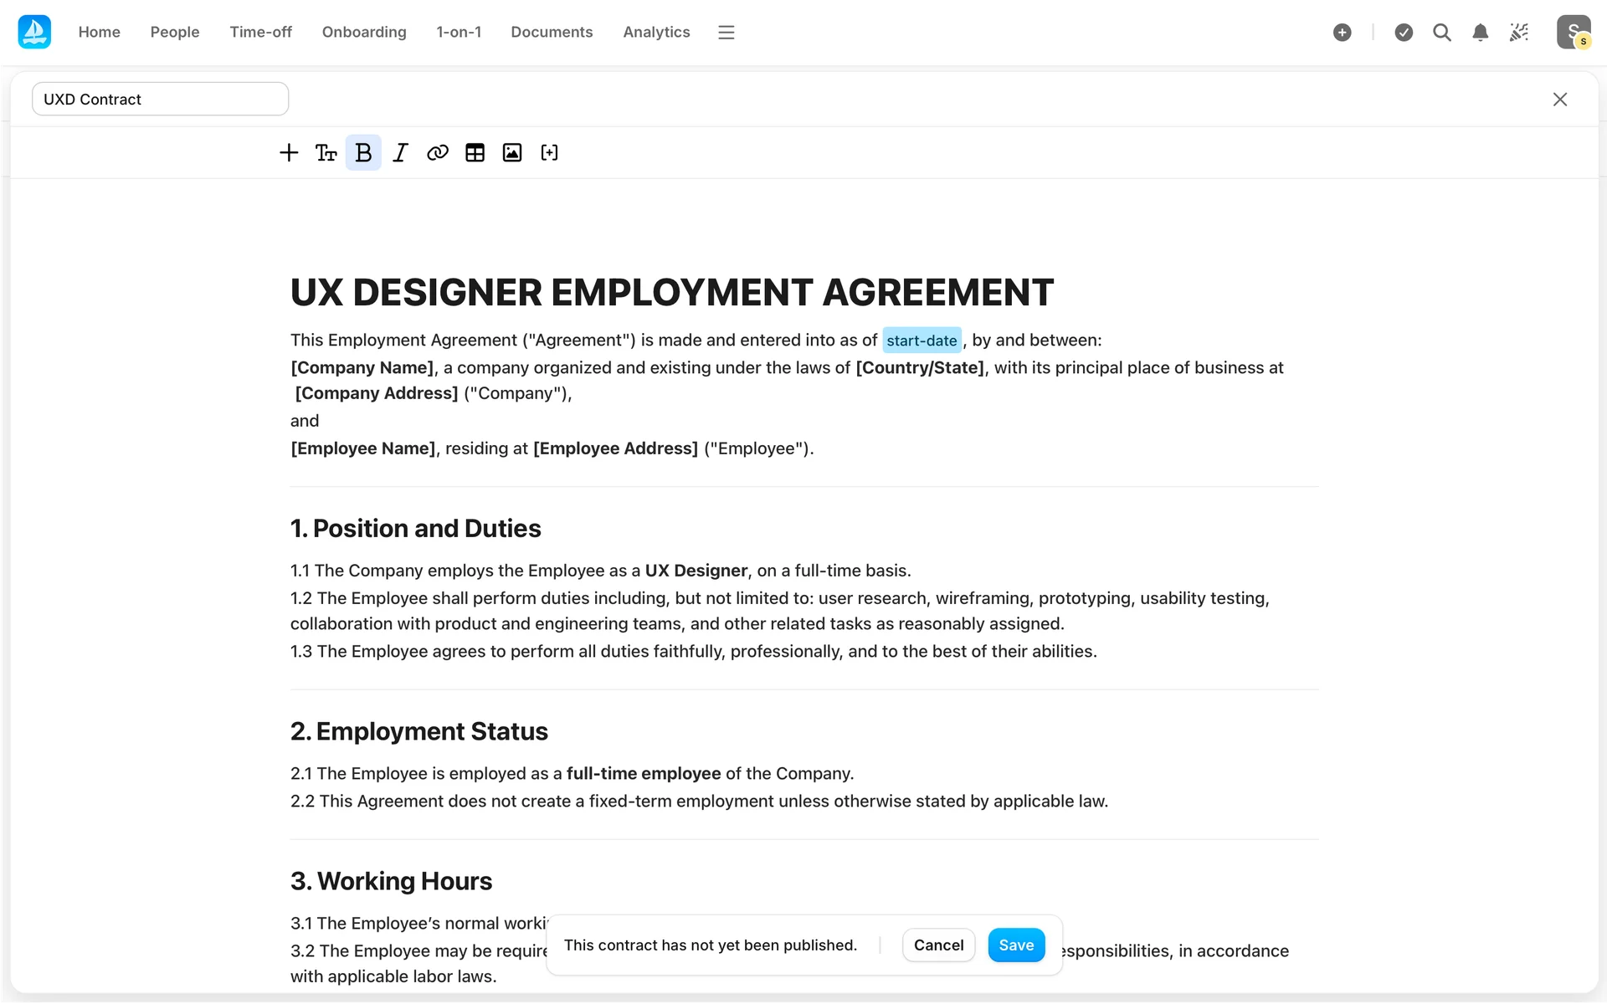The image size is (1607, 1004).
Task: Open search with magnifier icon
Action: click(x=1441, y=32)
